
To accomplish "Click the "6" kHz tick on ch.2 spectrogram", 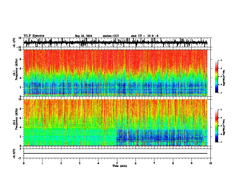I will pos(21,118).
